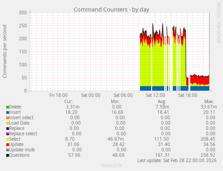Click the Delete maximum value '33.67m'
The width and height of the screenshot is (223, 171).
click(209, 107)
